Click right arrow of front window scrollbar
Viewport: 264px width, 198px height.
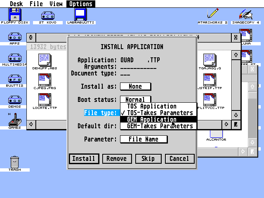[226, 125]
